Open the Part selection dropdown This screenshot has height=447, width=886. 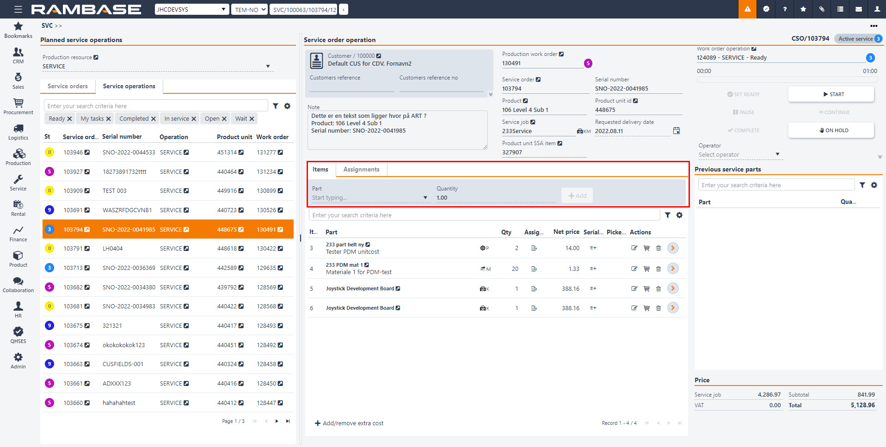(x=425, y=198)
